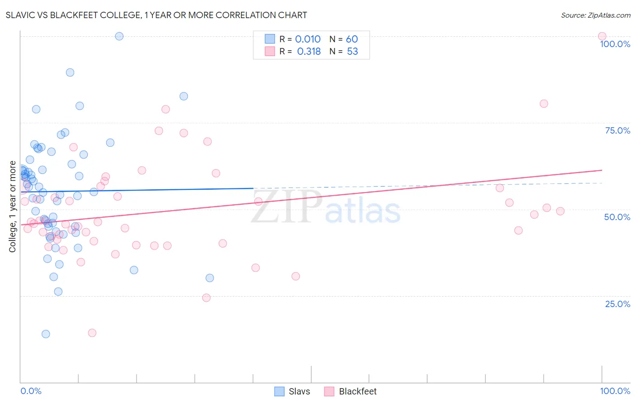Click the ZIPatlas watermark in chart center

[326, 207]
